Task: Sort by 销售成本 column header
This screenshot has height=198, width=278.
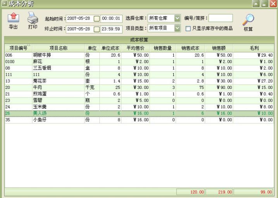Action: [x=190, y=48]
